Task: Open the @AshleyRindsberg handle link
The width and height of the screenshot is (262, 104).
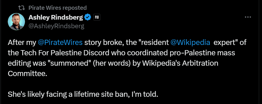Action: pyautogui.click(x=56, y=26)
